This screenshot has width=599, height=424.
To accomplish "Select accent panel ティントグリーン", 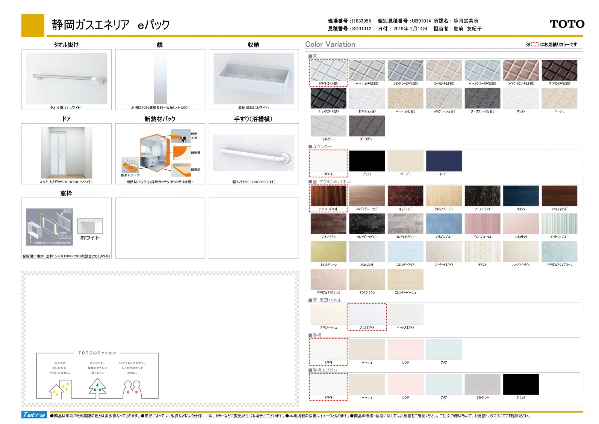I will point(329,252).
